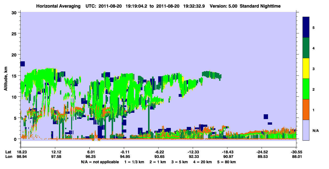Click the start time "19:19:04.2"
This screenshot has width=329, height=169.
pyautogui.click(x=137, y=6)
